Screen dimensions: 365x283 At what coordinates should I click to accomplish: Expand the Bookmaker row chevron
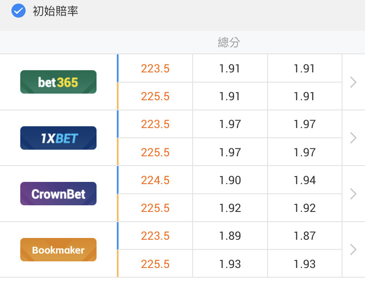tap(354, 249)
